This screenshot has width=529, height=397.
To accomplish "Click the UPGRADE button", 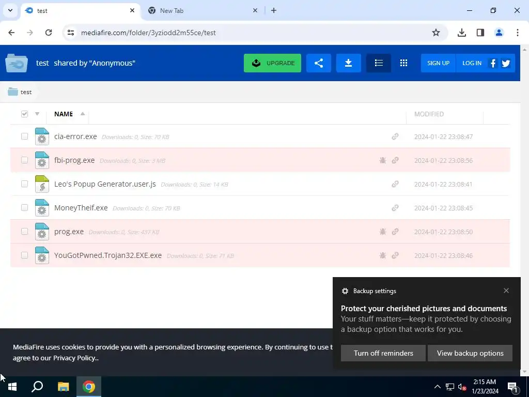I will tap(273, 63).
